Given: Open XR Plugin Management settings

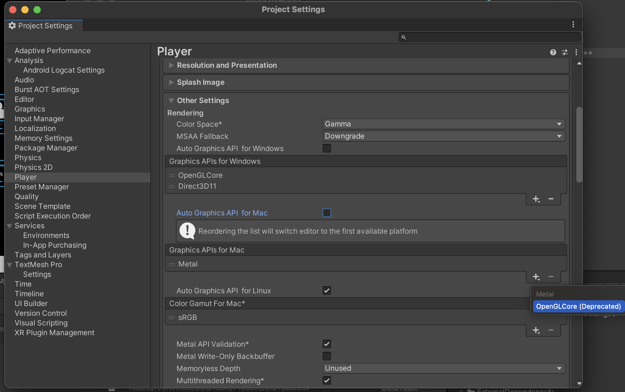Looking at the screenshot, I should 54,333.
